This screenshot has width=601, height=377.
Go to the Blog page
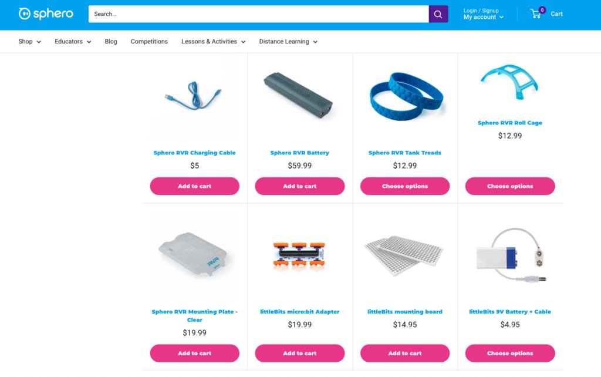tap(111, 42)
